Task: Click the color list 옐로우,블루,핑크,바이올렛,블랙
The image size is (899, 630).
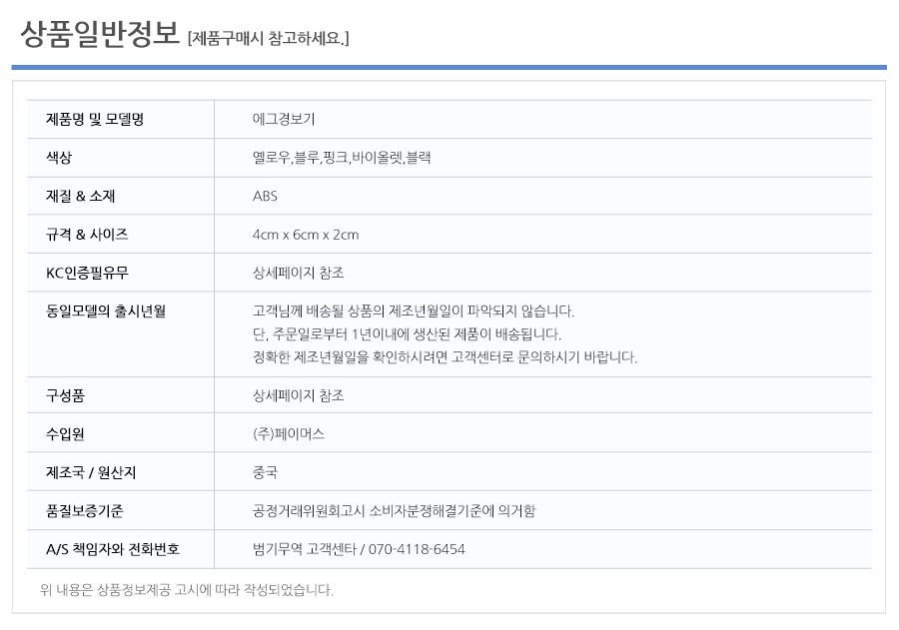Action: (342, 158)
